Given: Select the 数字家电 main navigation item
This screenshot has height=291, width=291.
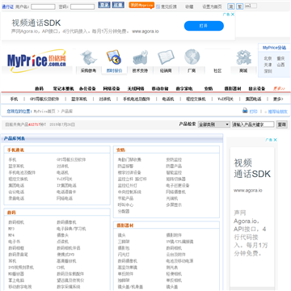Looking at the screenshot, I should pyautogui.click(x=184, y=89).
